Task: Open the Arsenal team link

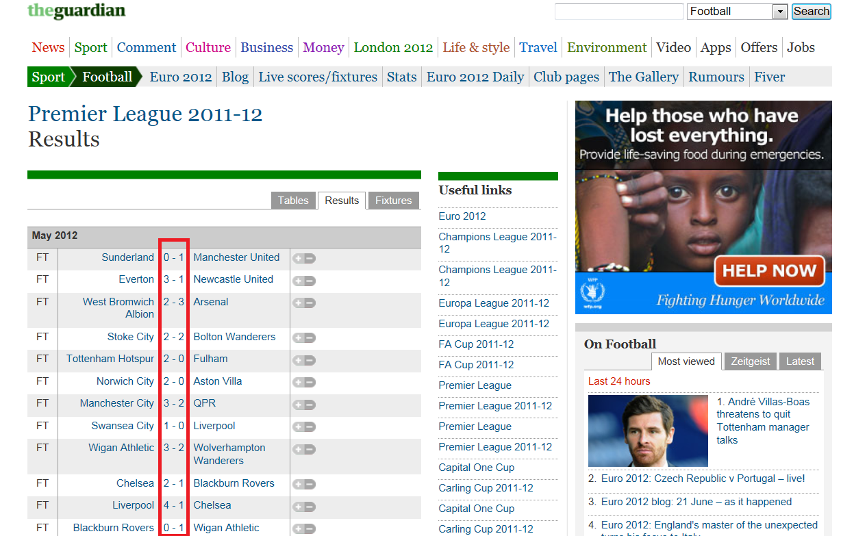Action: click(211, 302)
